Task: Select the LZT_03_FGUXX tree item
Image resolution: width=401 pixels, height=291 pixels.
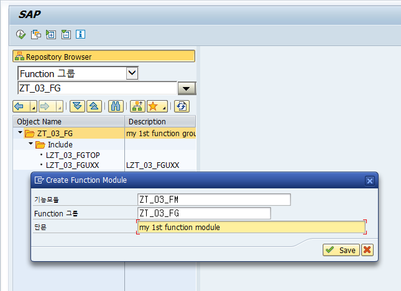Action: click(72, 165)
